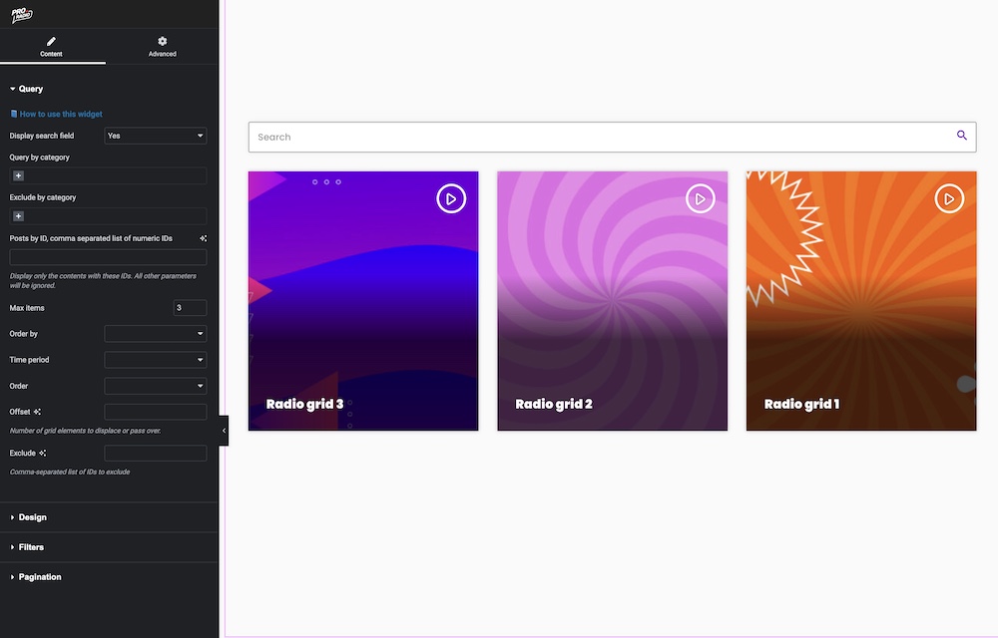
Task: Collapse the editor side panel
Action: pyautogui.click(x=224, y=431)
